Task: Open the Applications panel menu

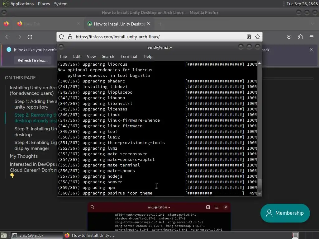Action: point(22,4)
